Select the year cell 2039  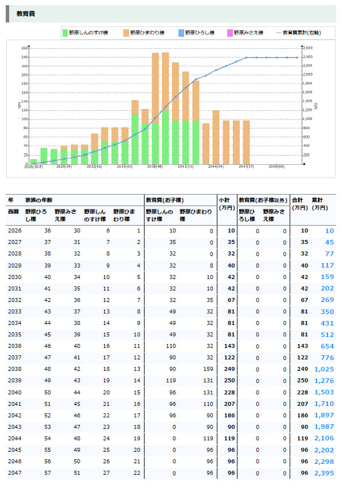[x=15, y=381]
